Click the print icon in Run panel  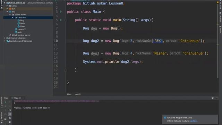tap(10, 118)
